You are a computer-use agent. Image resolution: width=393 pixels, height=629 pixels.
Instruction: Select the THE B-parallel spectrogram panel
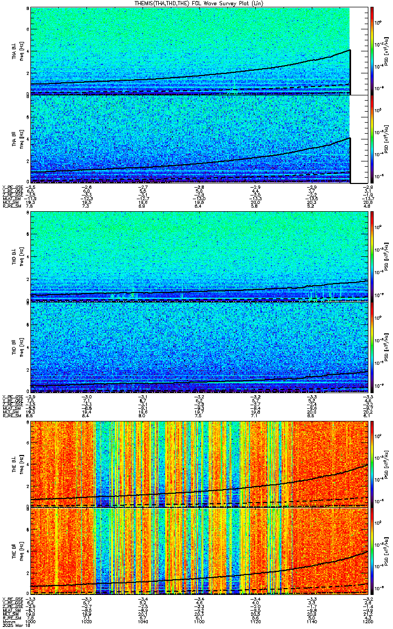click(200, 550)
